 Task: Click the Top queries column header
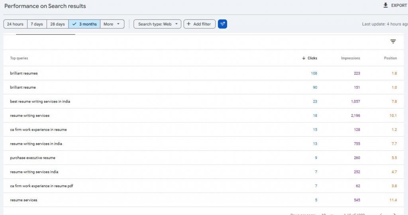pos(19,58)
